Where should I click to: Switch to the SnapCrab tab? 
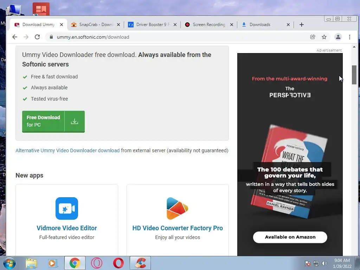click(x=95, y=25)
